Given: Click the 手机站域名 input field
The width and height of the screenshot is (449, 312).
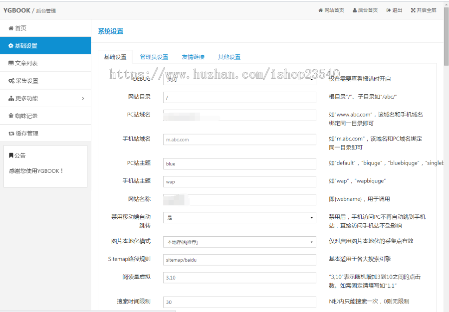Looking at the screenshot, I should pyautogui.click(x=239, y=141).
